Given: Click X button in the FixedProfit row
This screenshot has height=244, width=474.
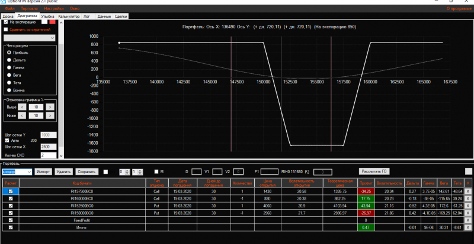Looking at the screenshot, I should 468,220.
